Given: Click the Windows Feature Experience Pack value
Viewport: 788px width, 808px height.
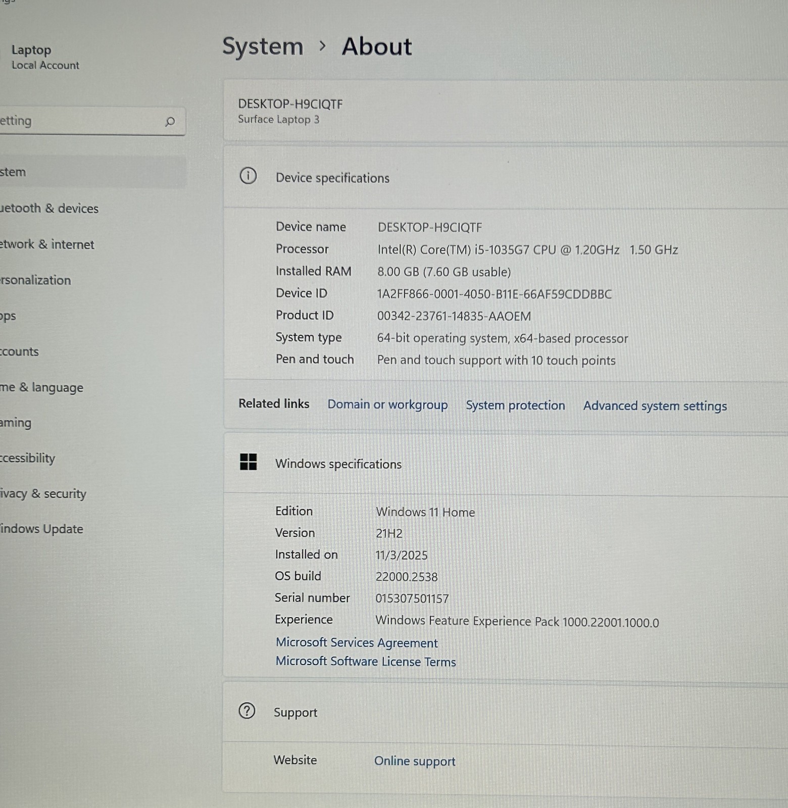Looking at the screenshot, I should click(517, 622).
